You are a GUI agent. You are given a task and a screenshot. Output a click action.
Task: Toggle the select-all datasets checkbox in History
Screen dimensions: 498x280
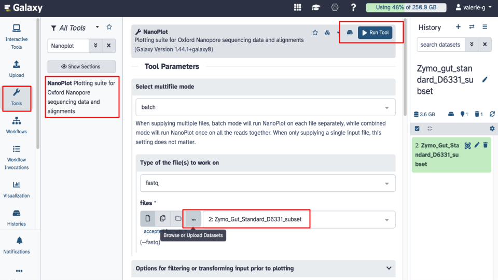click(417, 129)
